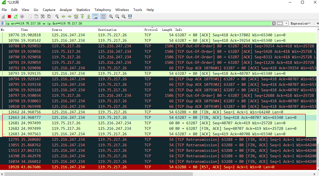
Task: Select packet 18928 RST, ACK row
Action: [x=158, y=167]
